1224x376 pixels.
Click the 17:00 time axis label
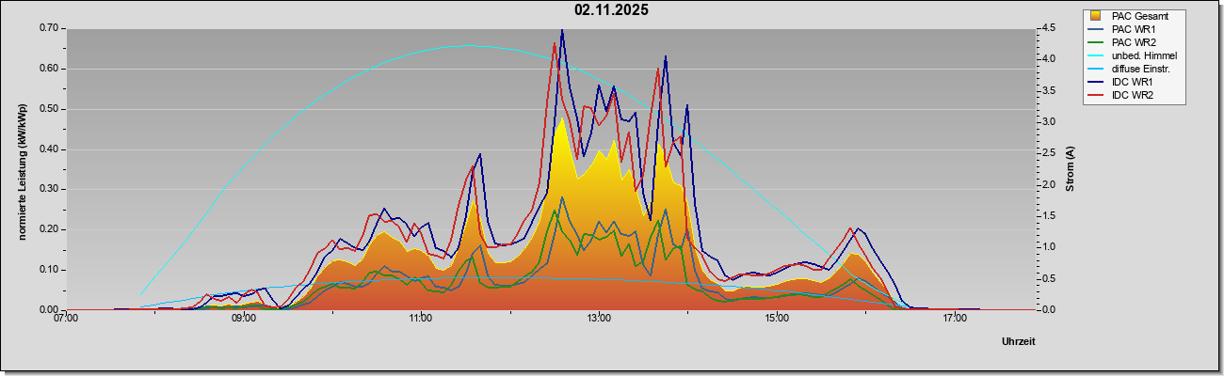coord(955,320)
